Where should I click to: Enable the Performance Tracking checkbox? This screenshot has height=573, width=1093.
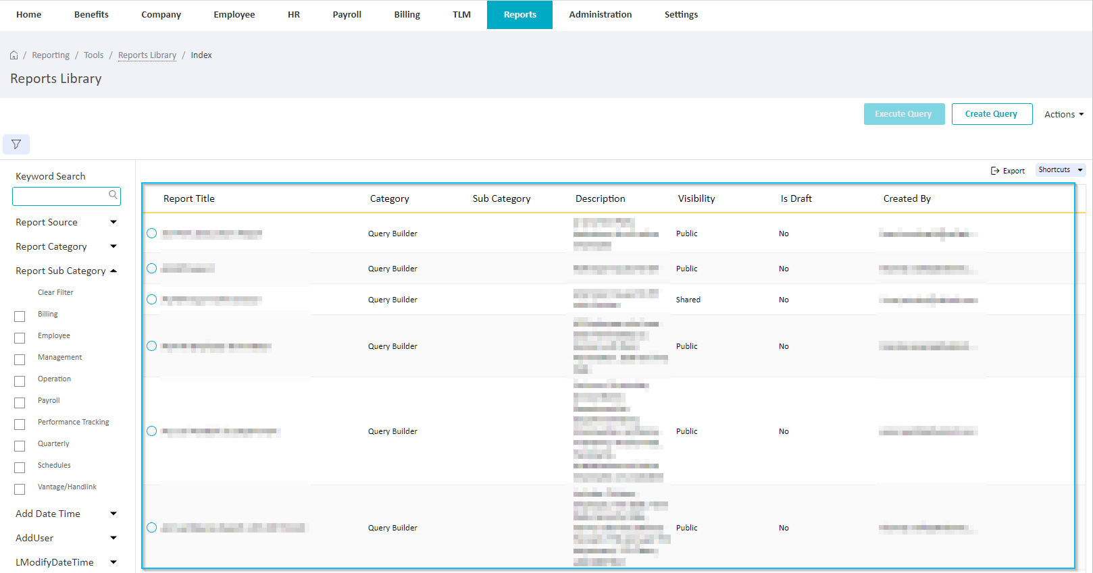point(20,425)
